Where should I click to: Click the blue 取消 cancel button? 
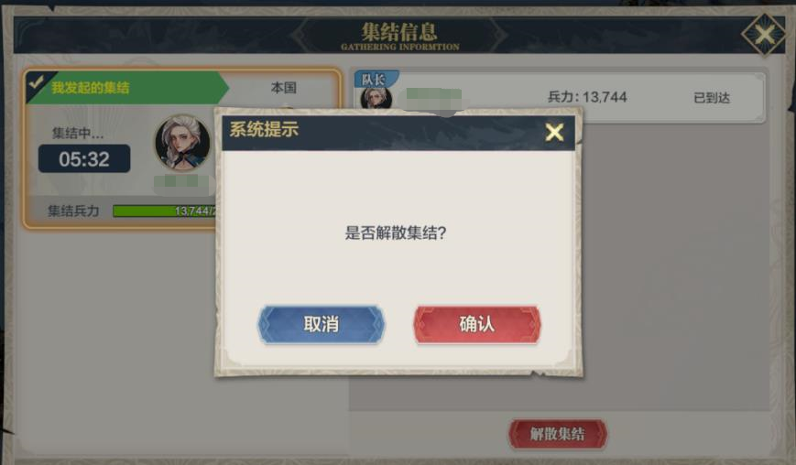(x=321, y=325)
